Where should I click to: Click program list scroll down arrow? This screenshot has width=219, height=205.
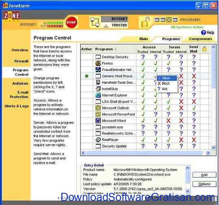coord(213,147)
